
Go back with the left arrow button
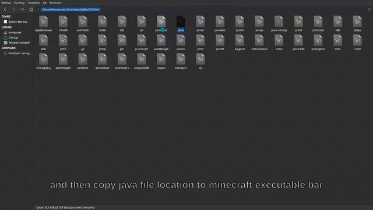coord(5,9)
